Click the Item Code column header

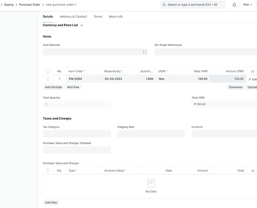[x=84, y=71]
